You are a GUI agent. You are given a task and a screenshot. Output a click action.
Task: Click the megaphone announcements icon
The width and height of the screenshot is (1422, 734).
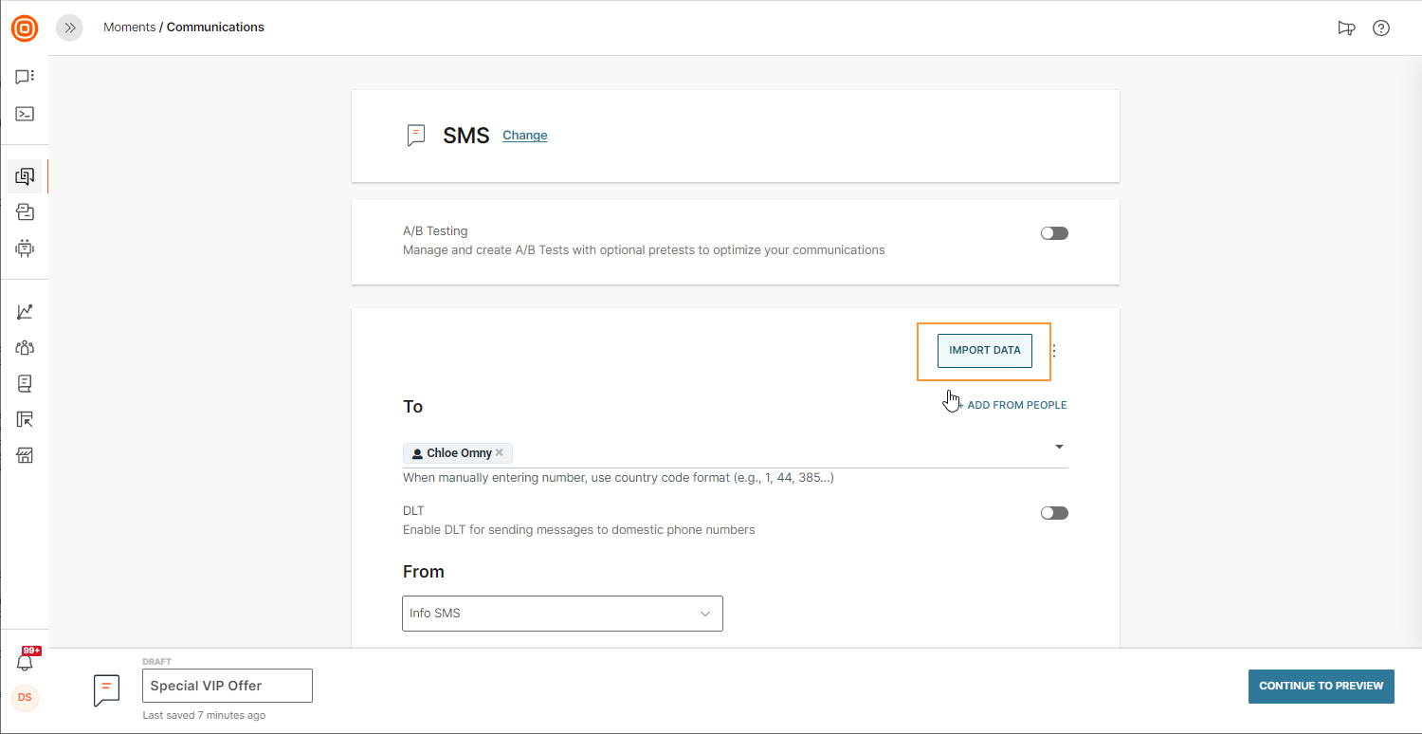1346,28
